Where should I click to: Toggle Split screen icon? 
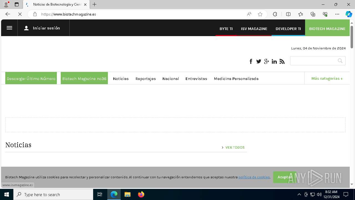288,14
